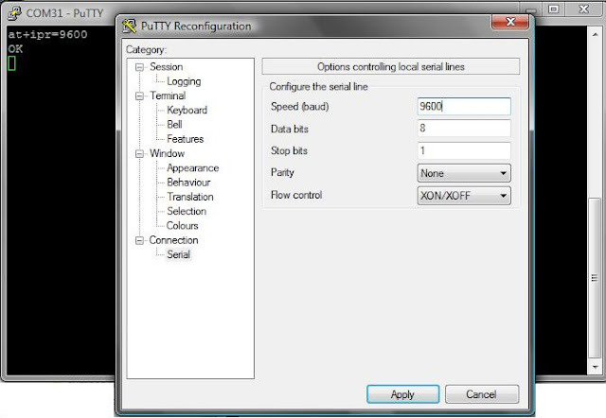Open the Parity dropdown

click(x=464, y=173)
